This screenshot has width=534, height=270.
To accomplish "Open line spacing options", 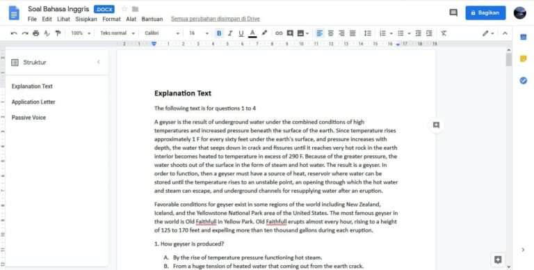I will 367,33.
